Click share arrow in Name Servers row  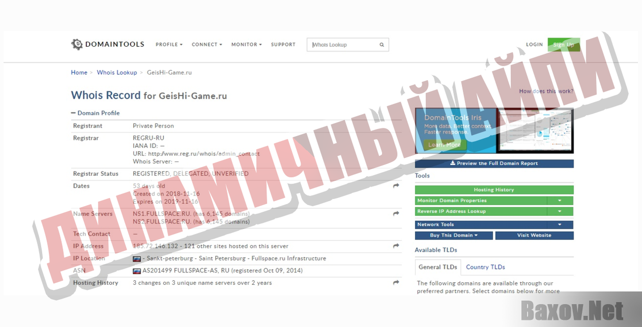(x=396, y=213)
